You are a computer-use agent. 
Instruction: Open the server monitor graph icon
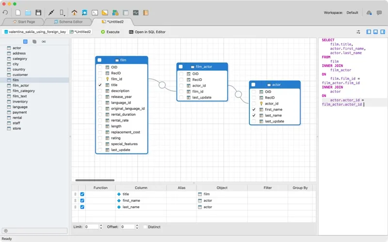point(136,13)
